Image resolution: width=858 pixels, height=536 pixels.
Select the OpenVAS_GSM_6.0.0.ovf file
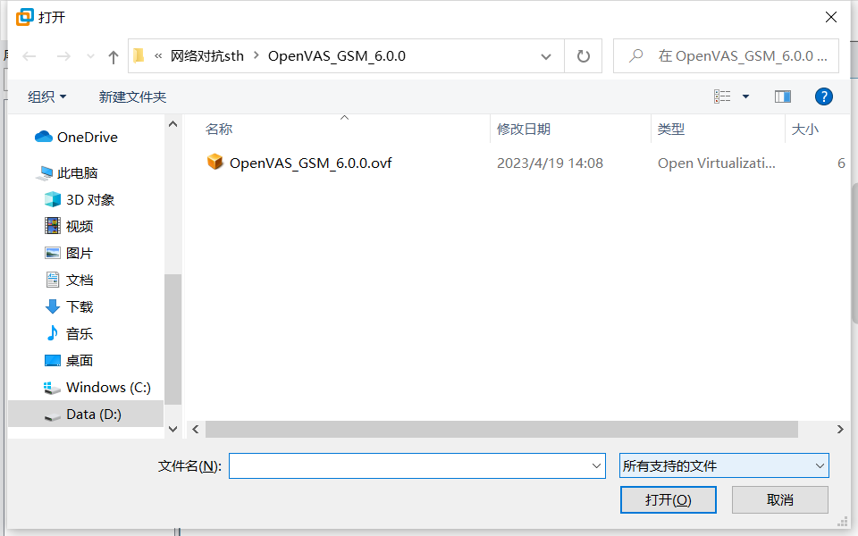[310, 163]
